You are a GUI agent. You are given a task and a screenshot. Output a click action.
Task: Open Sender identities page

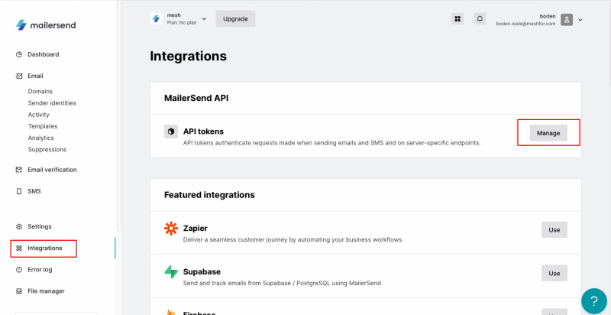click(52, 102)
